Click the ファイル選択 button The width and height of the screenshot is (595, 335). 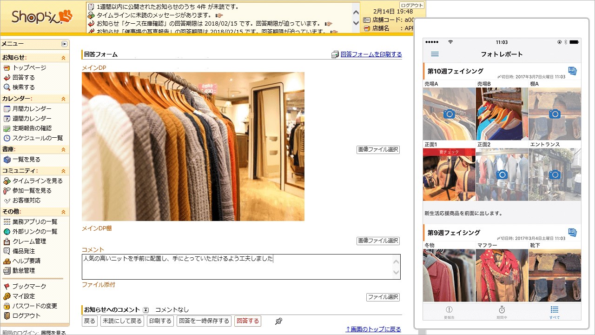[383, 297]
